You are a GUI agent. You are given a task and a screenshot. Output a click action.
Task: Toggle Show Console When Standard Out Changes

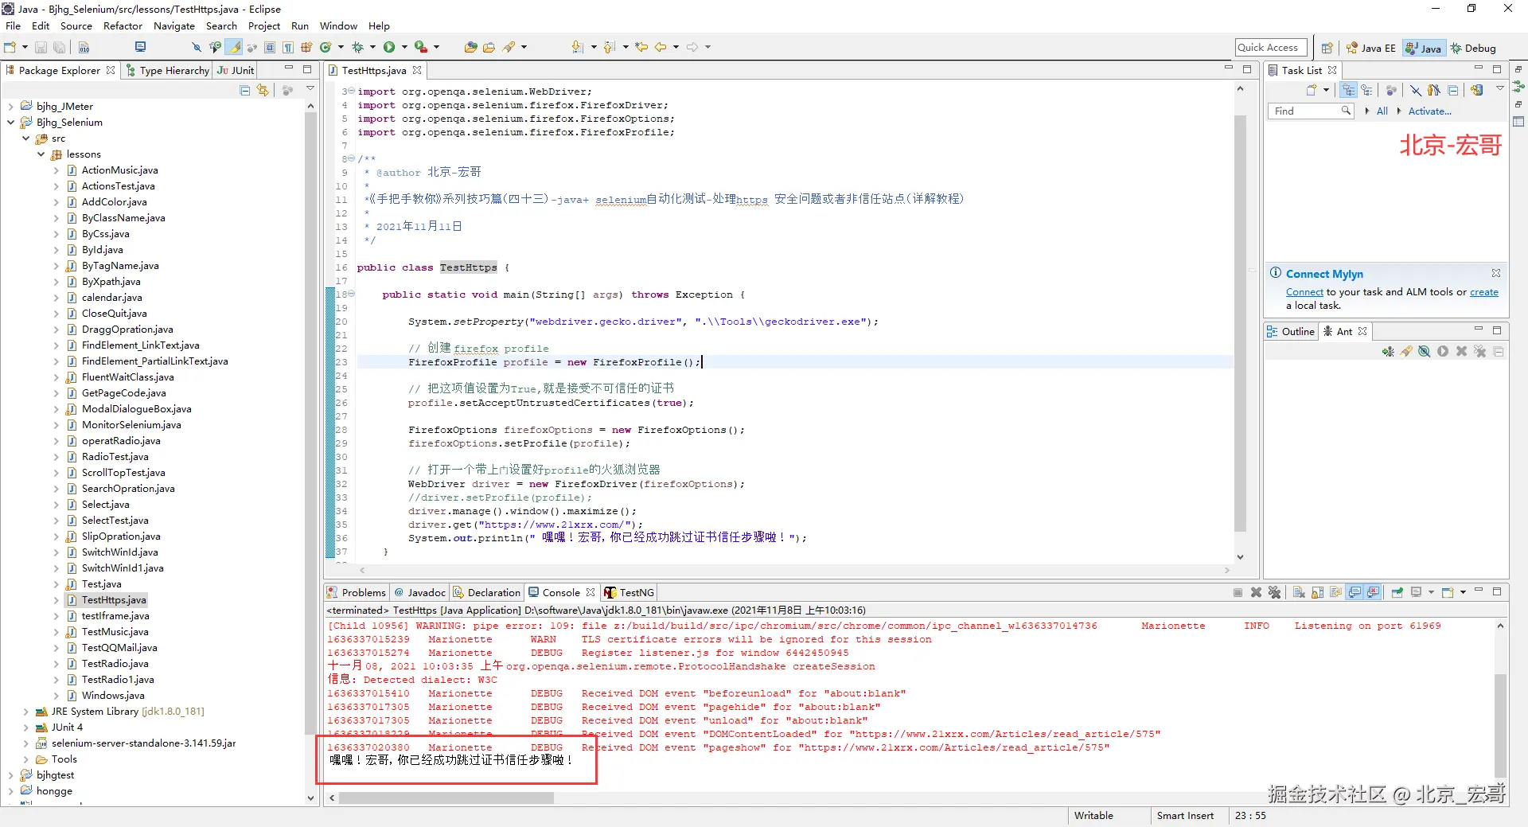[1355, 592]
